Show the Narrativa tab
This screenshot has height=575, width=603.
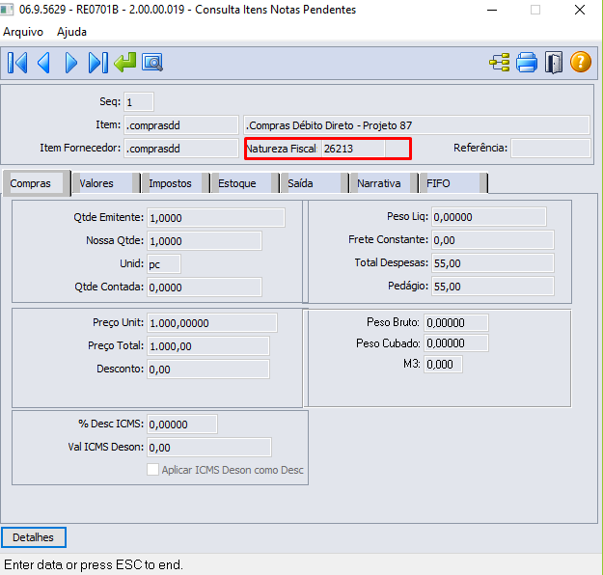click(x=384, y=183)
